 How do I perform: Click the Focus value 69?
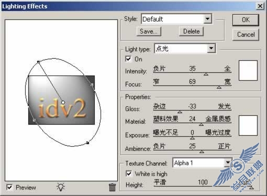click(x=192, y=82)
